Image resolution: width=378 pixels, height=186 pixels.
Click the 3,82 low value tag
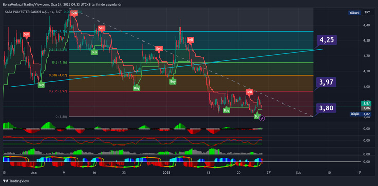[x=366, y=114]
